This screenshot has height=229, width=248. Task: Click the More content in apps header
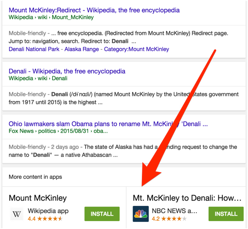35,177
